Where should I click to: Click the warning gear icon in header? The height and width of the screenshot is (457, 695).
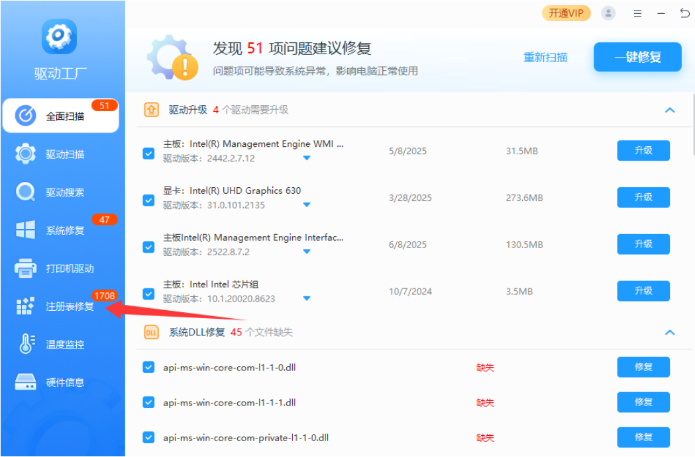click(x=173, y=58)
